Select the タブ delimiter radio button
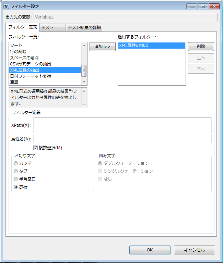 [16, 171]
